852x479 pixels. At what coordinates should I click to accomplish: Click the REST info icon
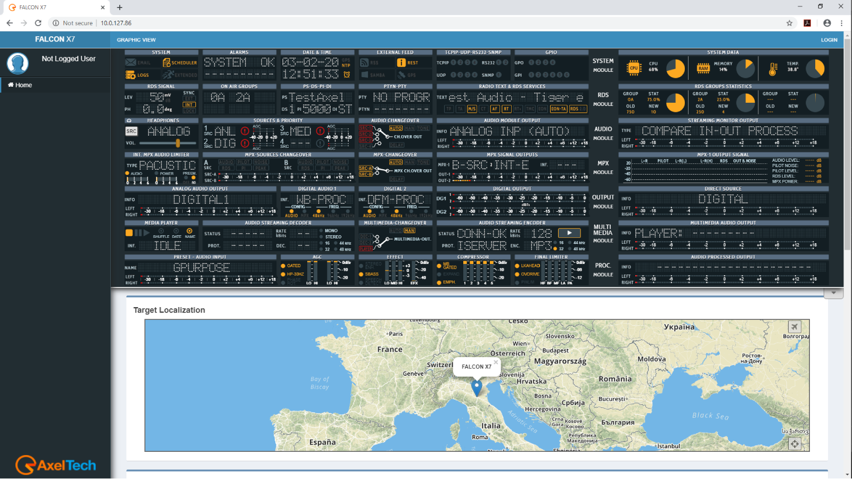coord(401,62)
